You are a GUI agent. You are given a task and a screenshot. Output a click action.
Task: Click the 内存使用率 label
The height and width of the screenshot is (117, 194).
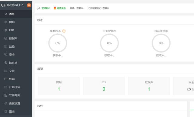click(161, 31)
